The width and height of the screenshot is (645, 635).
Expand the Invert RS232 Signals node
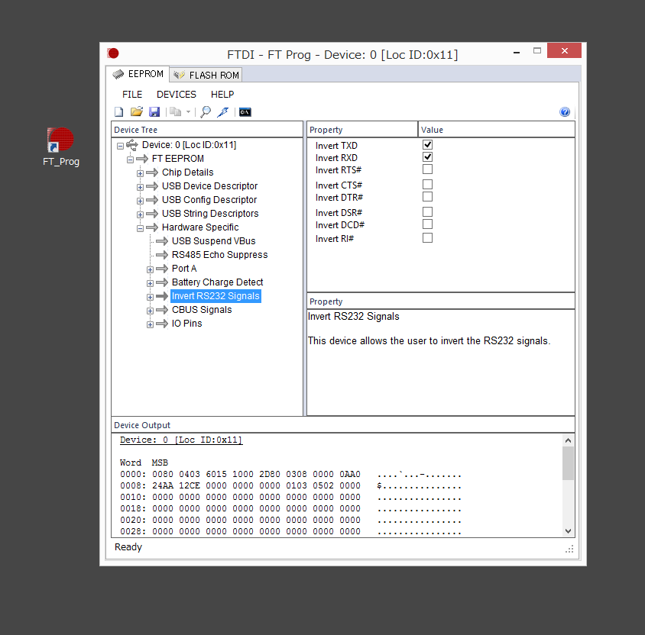click(x=150, y=297)
